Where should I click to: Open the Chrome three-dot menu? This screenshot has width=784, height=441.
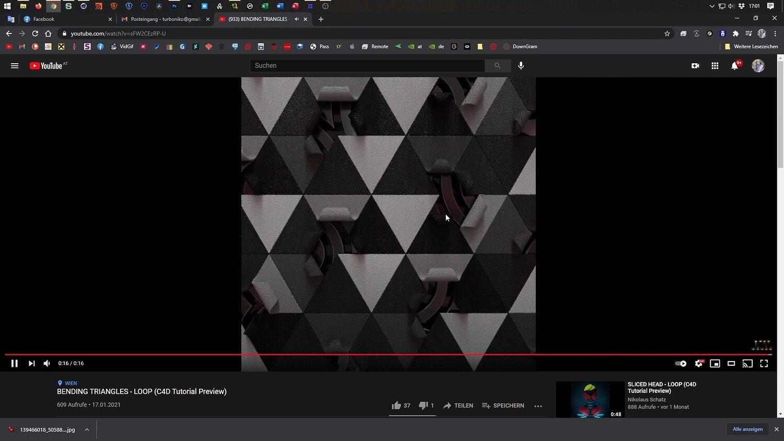click(x=775, y=33)
